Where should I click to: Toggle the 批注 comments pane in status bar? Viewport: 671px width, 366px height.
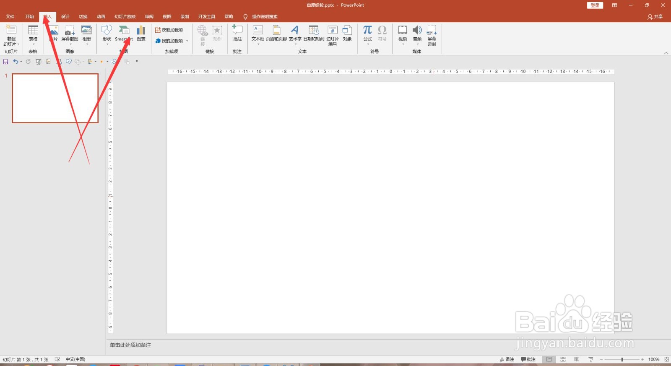(x=528, y=359)
